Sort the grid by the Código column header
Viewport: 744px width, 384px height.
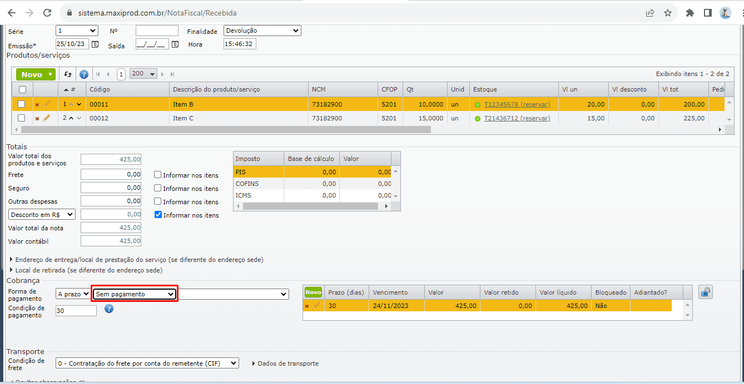[100, 89]
